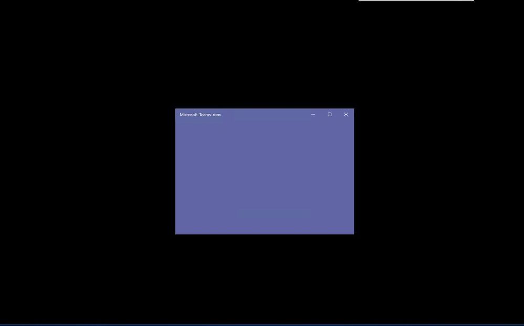
Task: Click the white strip at top right
Action: (x=415, y=1)
